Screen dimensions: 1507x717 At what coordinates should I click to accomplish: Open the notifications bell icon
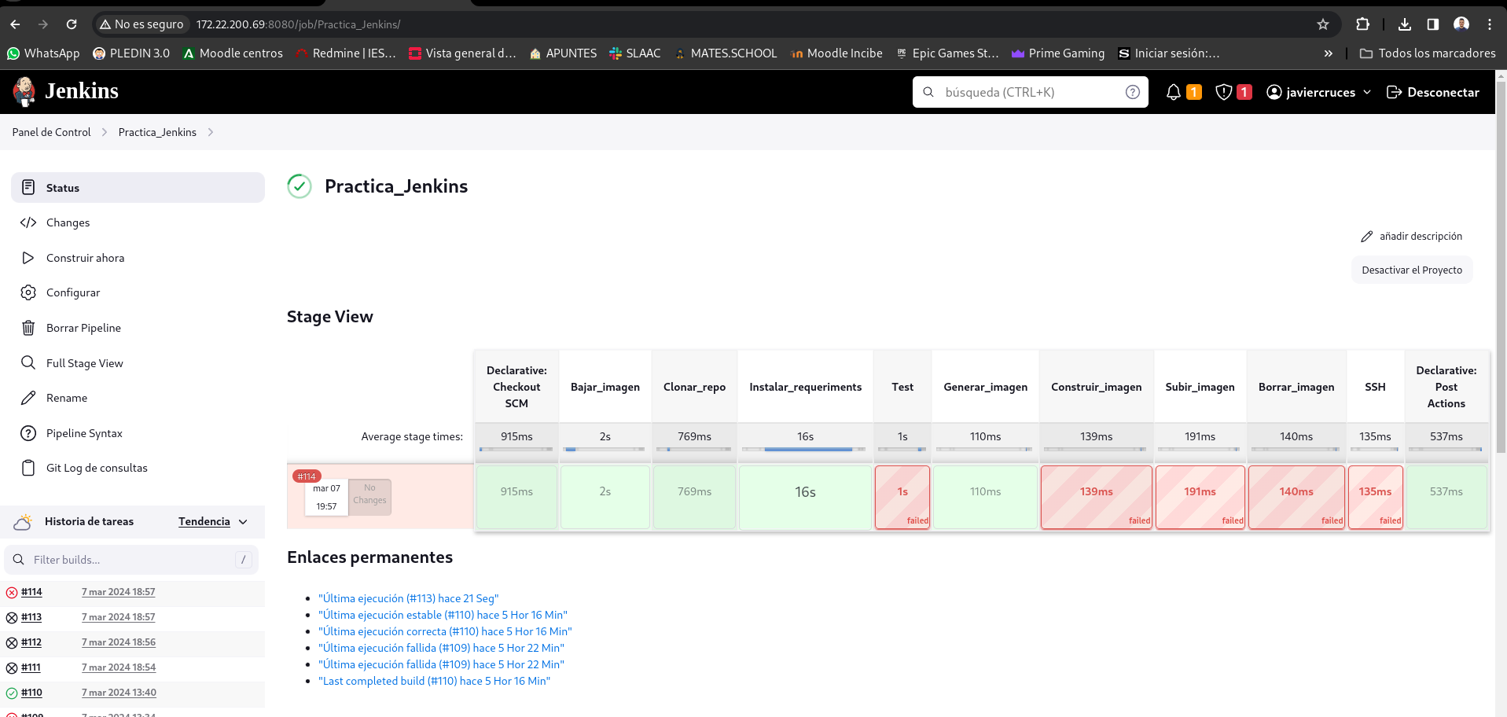pyautogui.click(x=1174, y=92)
